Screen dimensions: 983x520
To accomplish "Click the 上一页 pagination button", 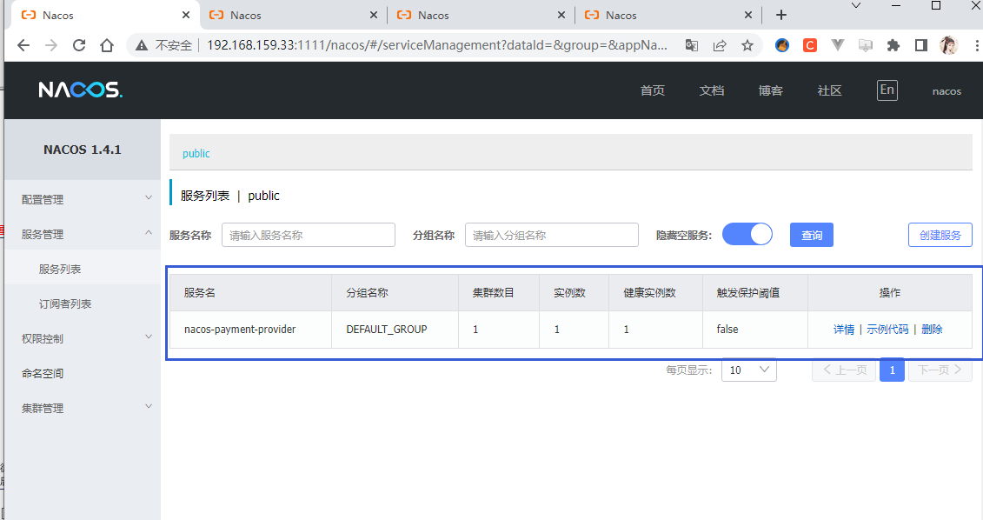I will click(x=844, y=370).
